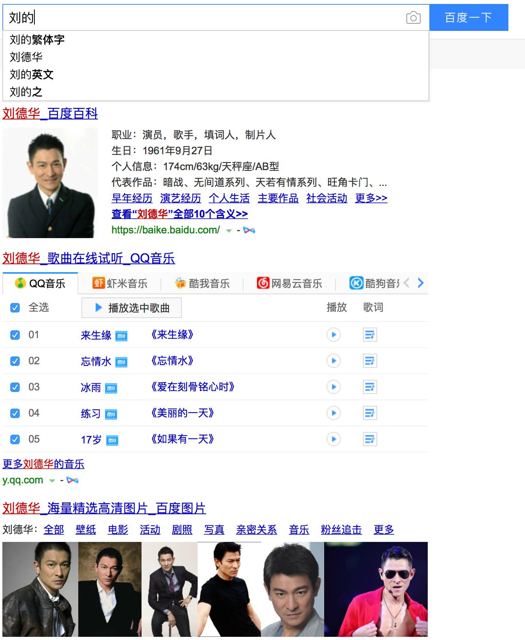This screenshot has height=640, width=525.
Task: Play song 来生缘 with its play icon
Action: click(334, 335)
